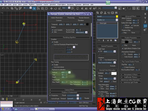
Task: Click the Exclude button
Action: [113, 66]
